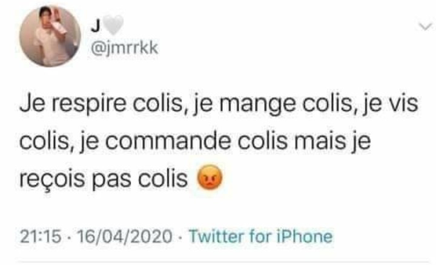
Task: Click the angry face emoji ending the tweet
Action: pos(210,178)
